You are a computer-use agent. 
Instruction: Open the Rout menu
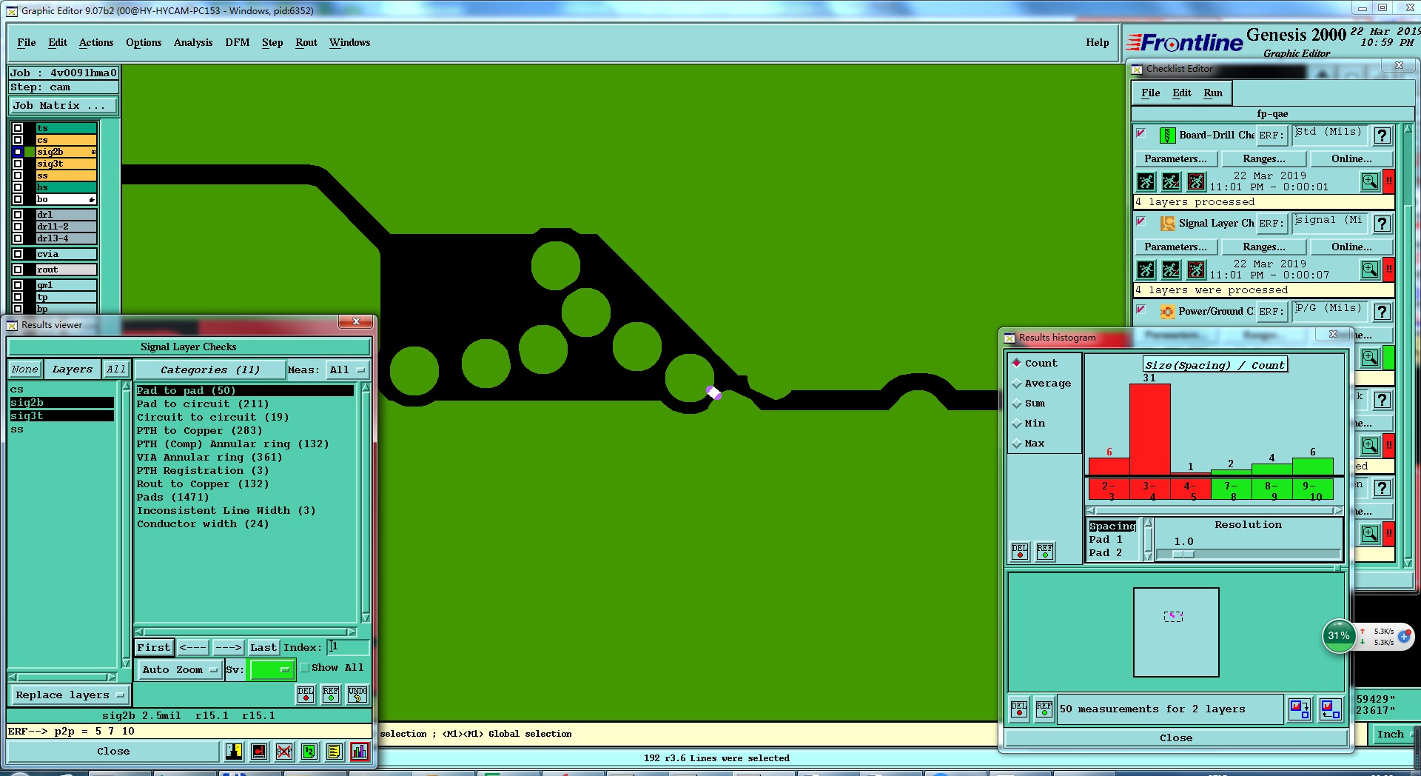pos(306,43)
